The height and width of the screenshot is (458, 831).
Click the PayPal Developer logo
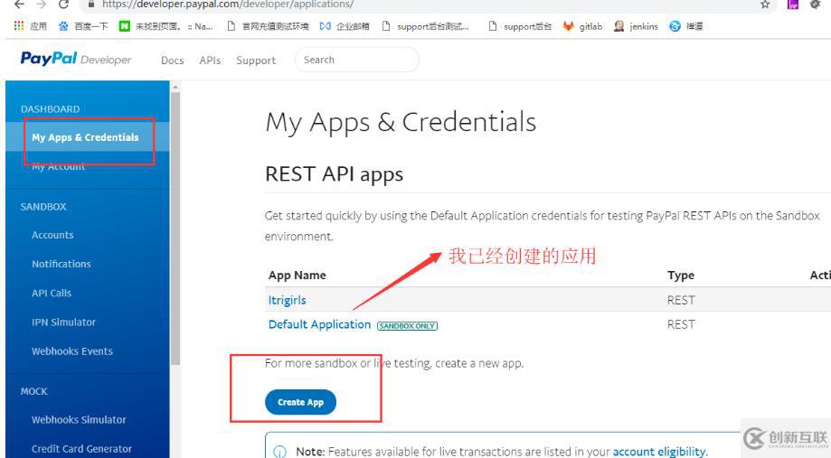(75, 59)
